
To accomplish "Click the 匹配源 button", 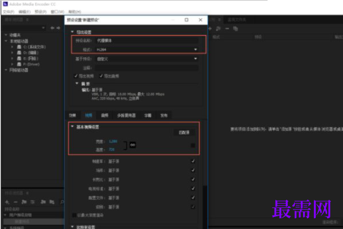I will point(184,133).
